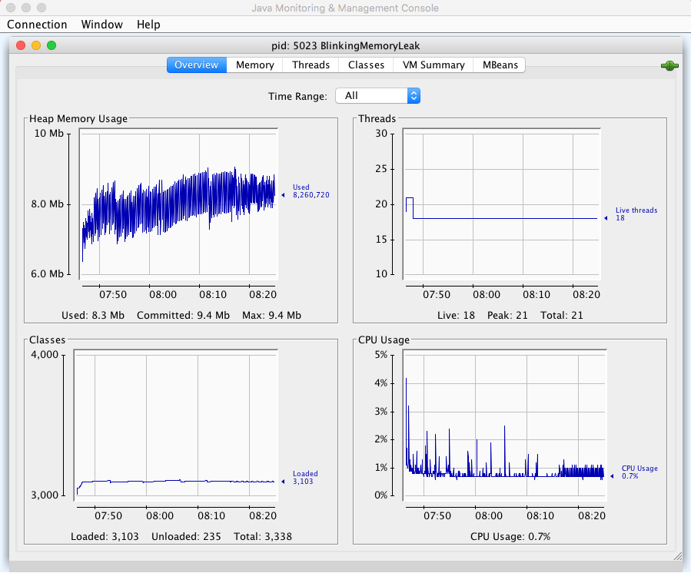Open the Help menu
Screen dimensions: 691x573
[148, 25]
